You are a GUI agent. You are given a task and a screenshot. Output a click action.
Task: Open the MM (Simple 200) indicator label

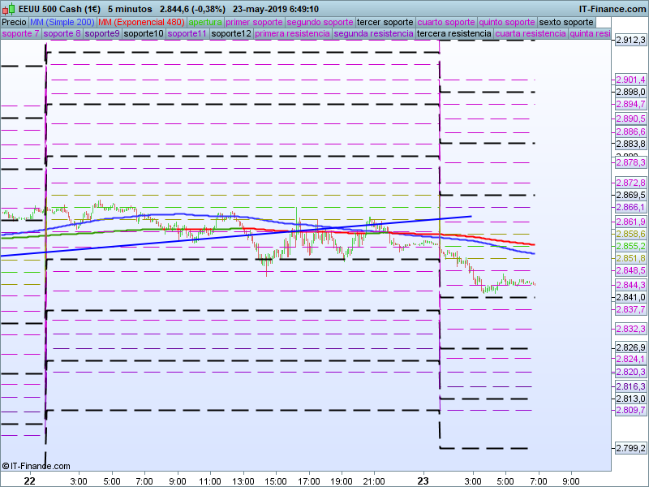(x=62, y=22)
